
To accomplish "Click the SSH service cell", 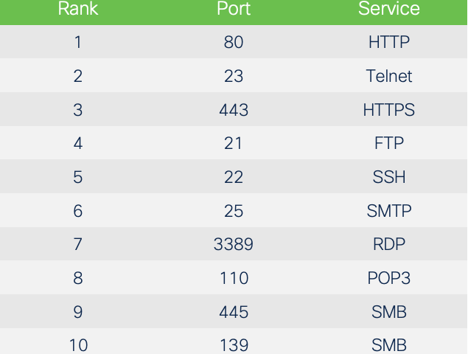I will pyautogui.click(x=389, y=177).
